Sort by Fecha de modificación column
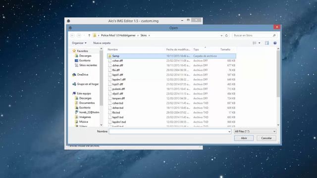317x178 pixels. (178, 49)
